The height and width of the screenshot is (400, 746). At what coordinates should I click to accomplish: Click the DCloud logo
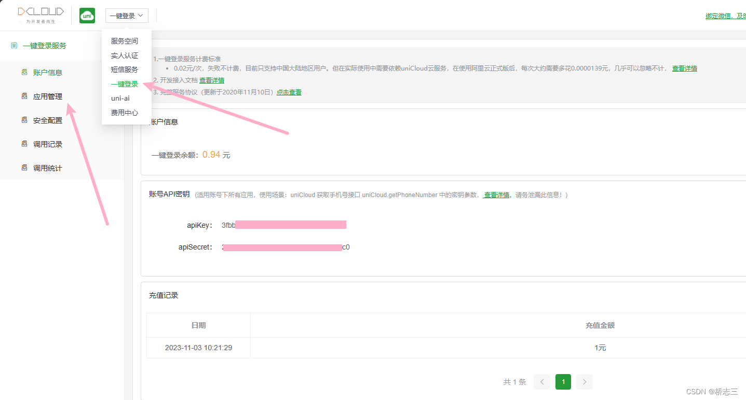pos(40,15)
